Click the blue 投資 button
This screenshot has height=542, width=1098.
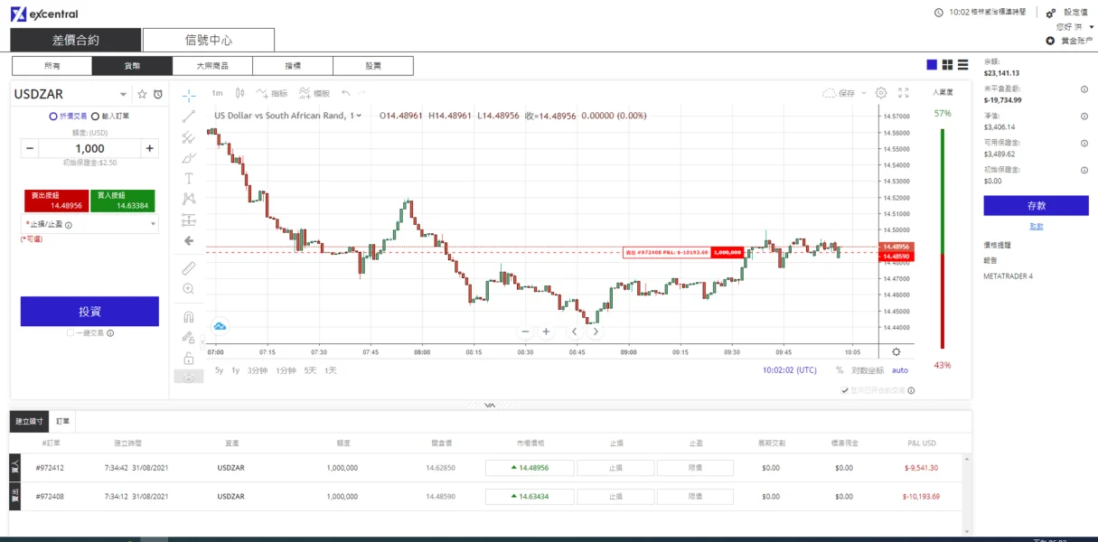(x=89, y=312)
